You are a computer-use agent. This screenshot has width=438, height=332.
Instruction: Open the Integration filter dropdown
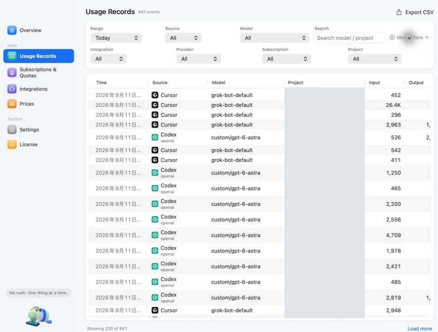tap(108, 59)
